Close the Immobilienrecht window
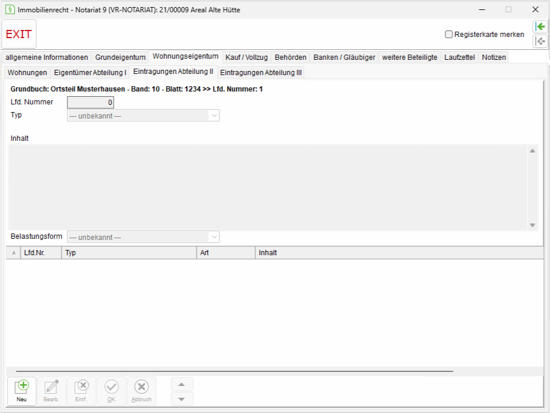The width and height of the screenshot is (551, 413). click(x=535, y=9)
